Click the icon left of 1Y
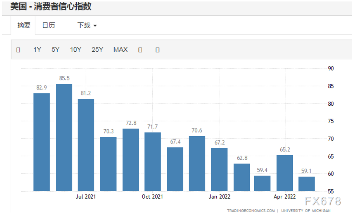Viewport: 352px width, 214px height. pyautogui.click(x=18, y=50)
